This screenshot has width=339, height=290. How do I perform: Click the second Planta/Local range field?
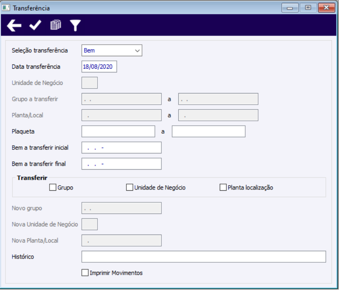tap(218, 115)
